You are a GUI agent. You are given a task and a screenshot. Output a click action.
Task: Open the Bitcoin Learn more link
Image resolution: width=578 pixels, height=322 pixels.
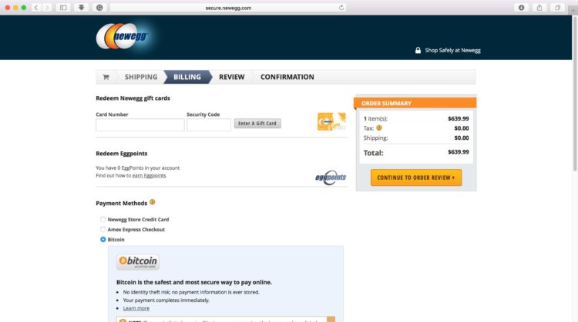click(136, 308)
